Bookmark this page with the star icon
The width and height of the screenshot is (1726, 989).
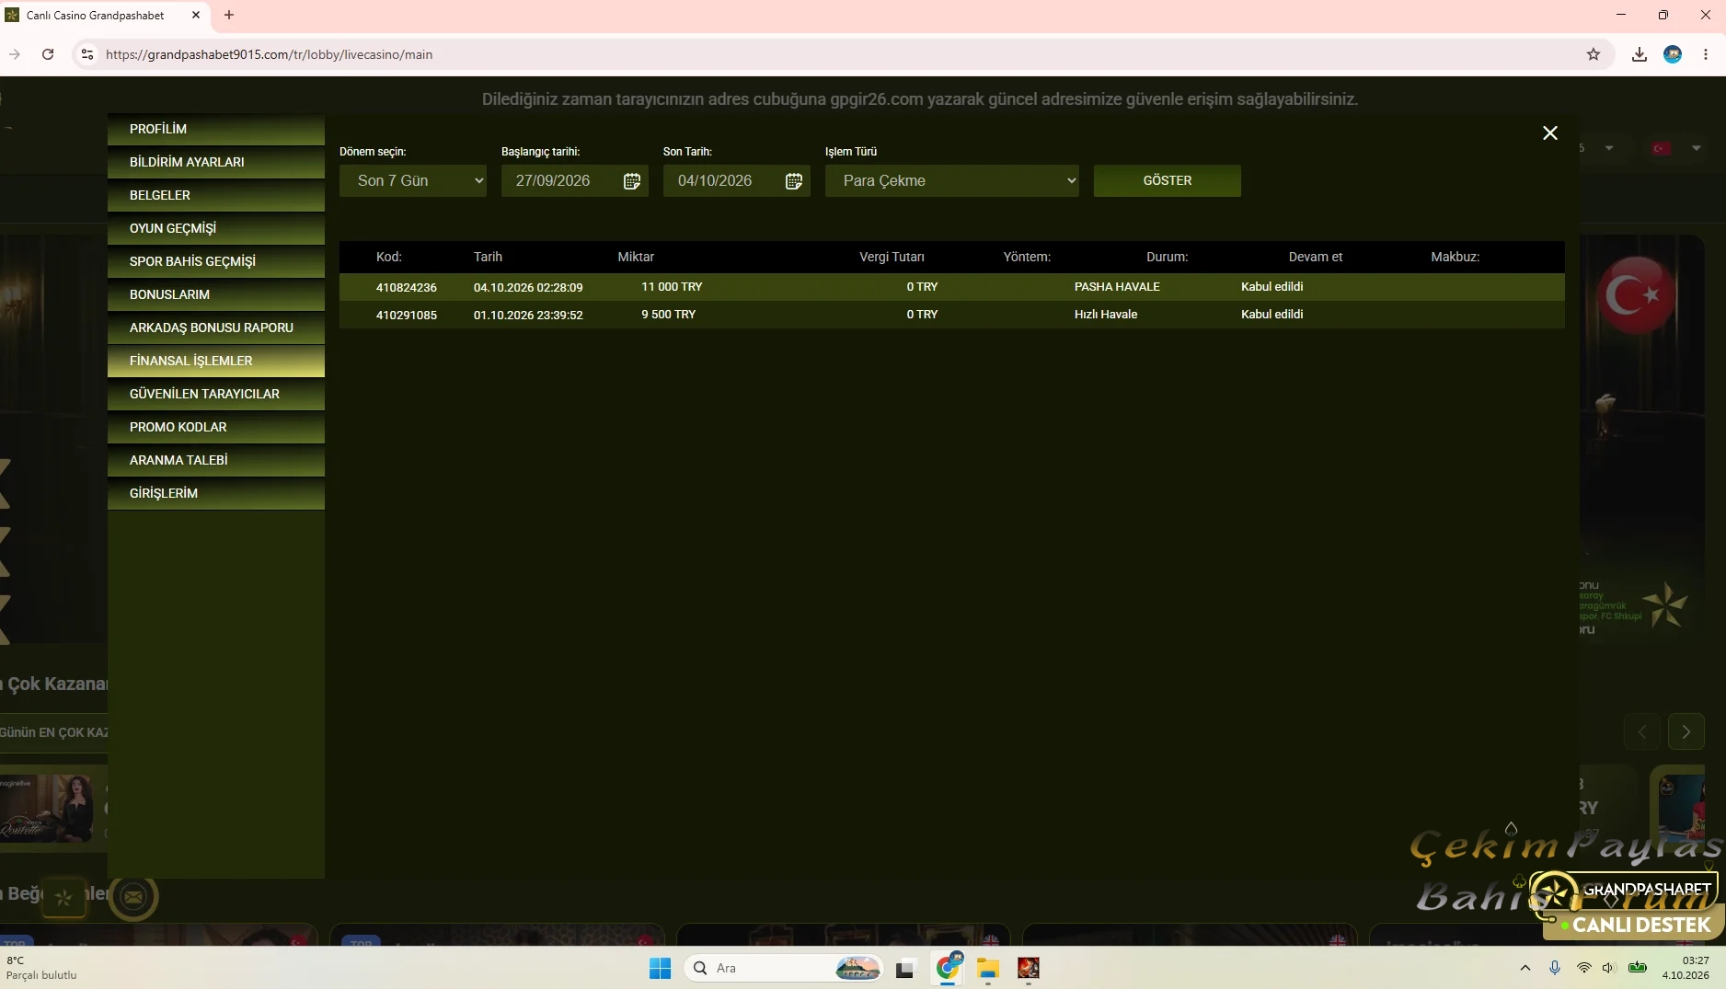tap(1594, 54)
